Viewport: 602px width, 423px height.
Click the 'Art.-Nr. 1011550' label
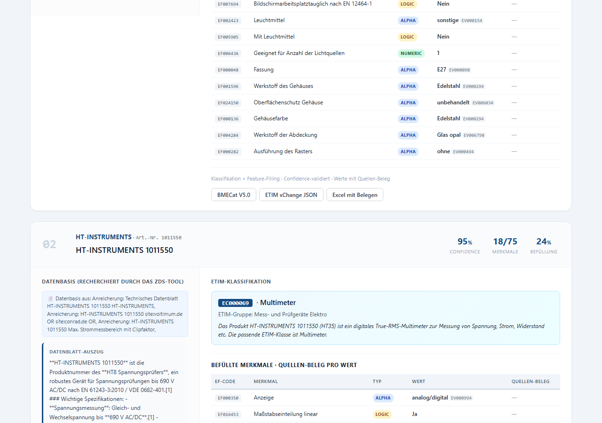[158, 238]
